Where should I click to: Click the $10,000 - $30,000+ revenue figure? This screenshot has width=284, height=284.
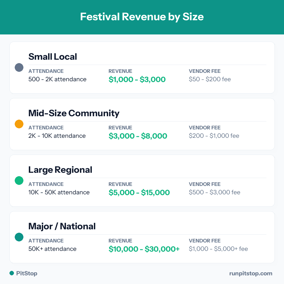pos(144,249)
